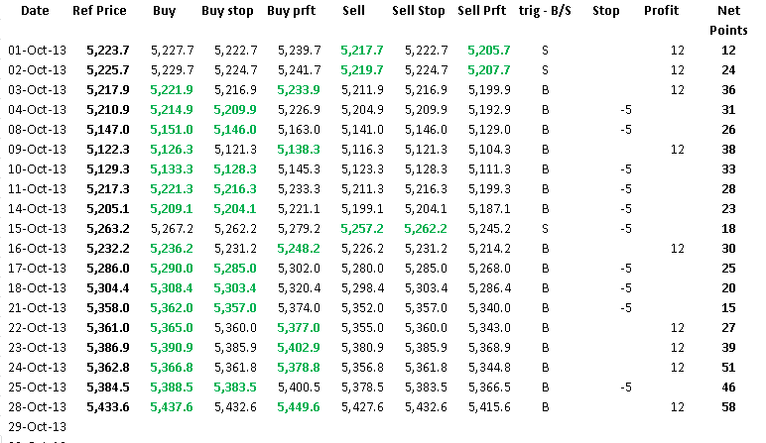The width and height of the screenshot is (766, 443).
Task: Select trig S cell for 15-Oct-13
Action: click(545, 229)
